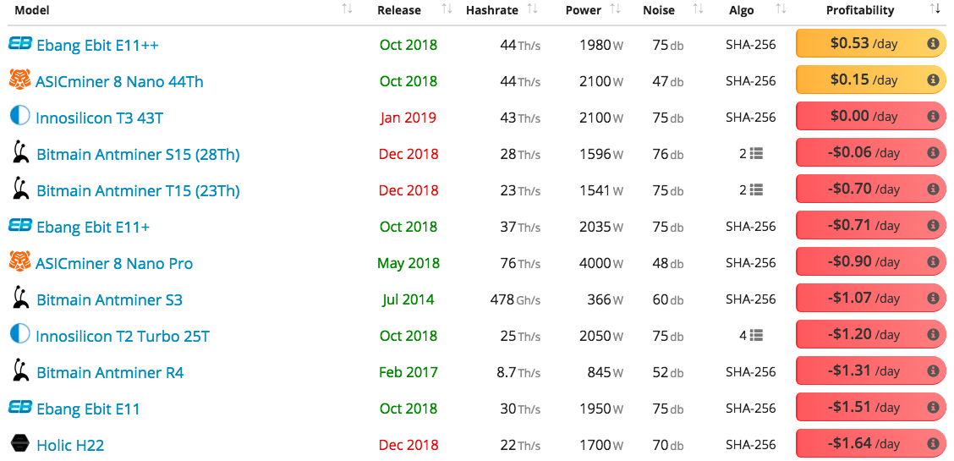The width and height of the screenshot is (954, 461).
Task: Click the orange $0.15 /day profitability badge
Action: coord(870,80)
